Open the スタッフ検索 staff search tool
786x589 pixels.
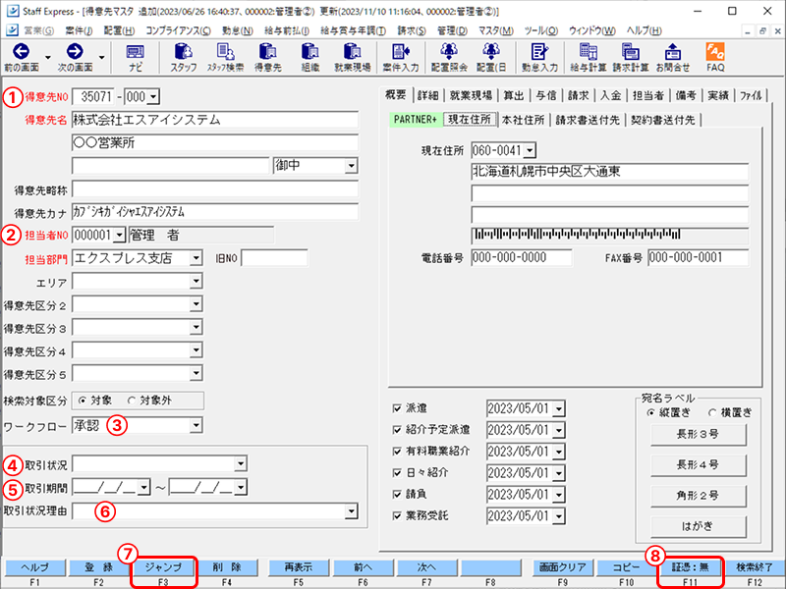tap(225, 56)
